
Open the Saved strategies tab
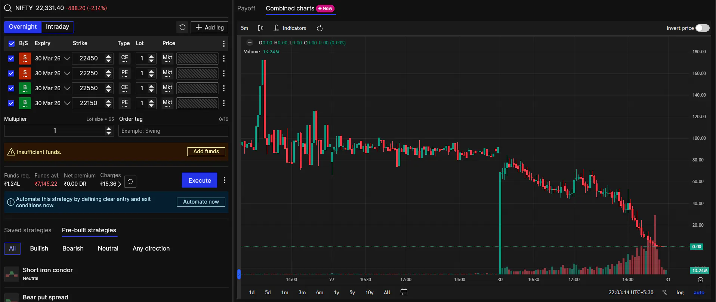[x=28, y=230]
